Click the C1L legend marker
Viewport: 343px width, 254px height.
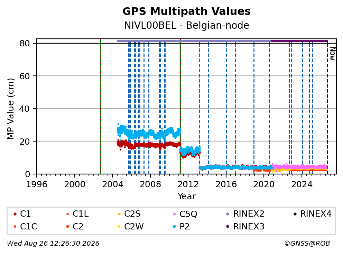[67, 214]
